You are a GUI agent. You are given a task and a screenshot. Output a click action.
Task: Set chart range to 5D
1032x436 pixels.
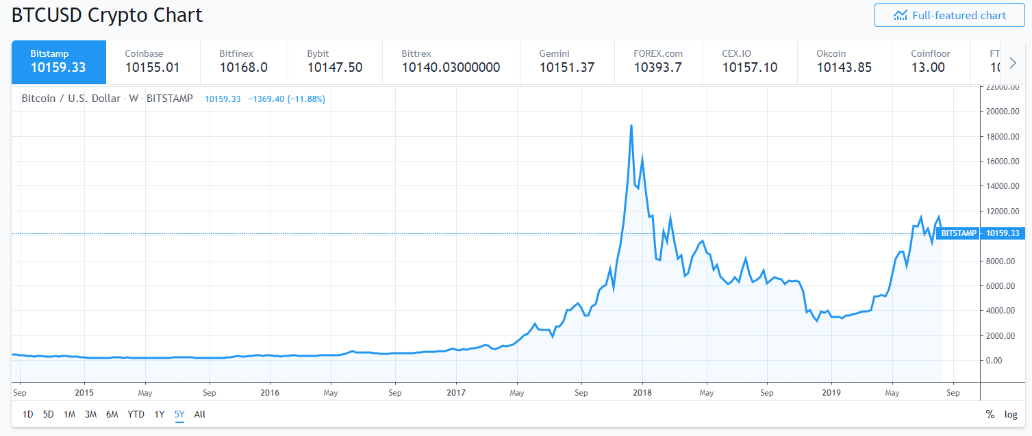[49, 414]
